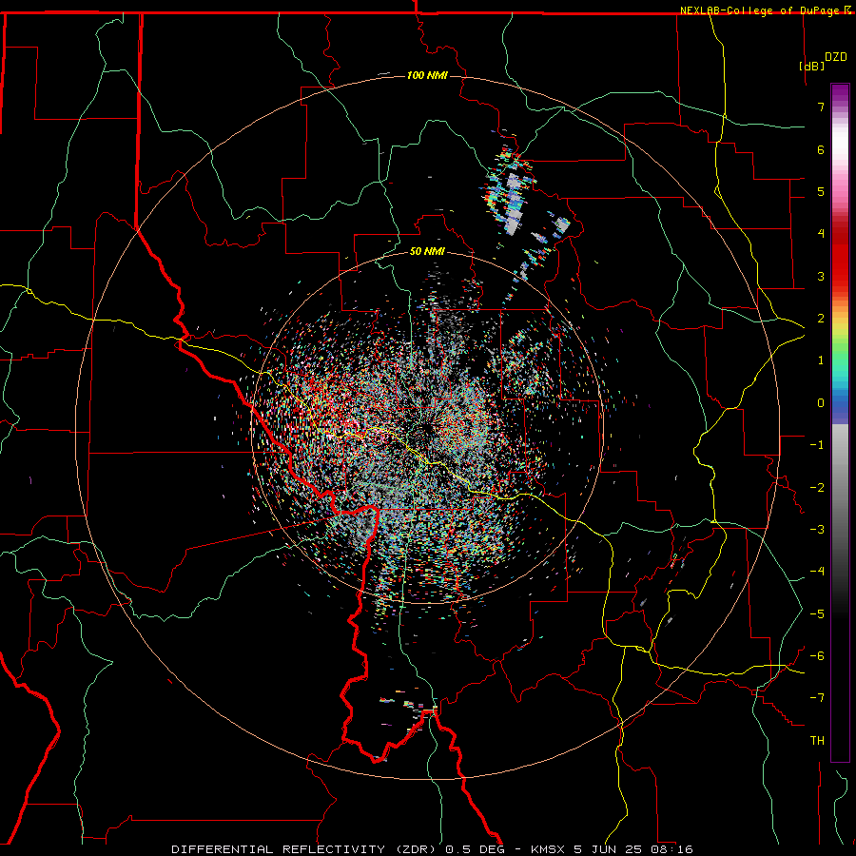Image resolution: width=856 pixels, height=856 pixels.
Task: Click the legend value 5
Action: 821,191
